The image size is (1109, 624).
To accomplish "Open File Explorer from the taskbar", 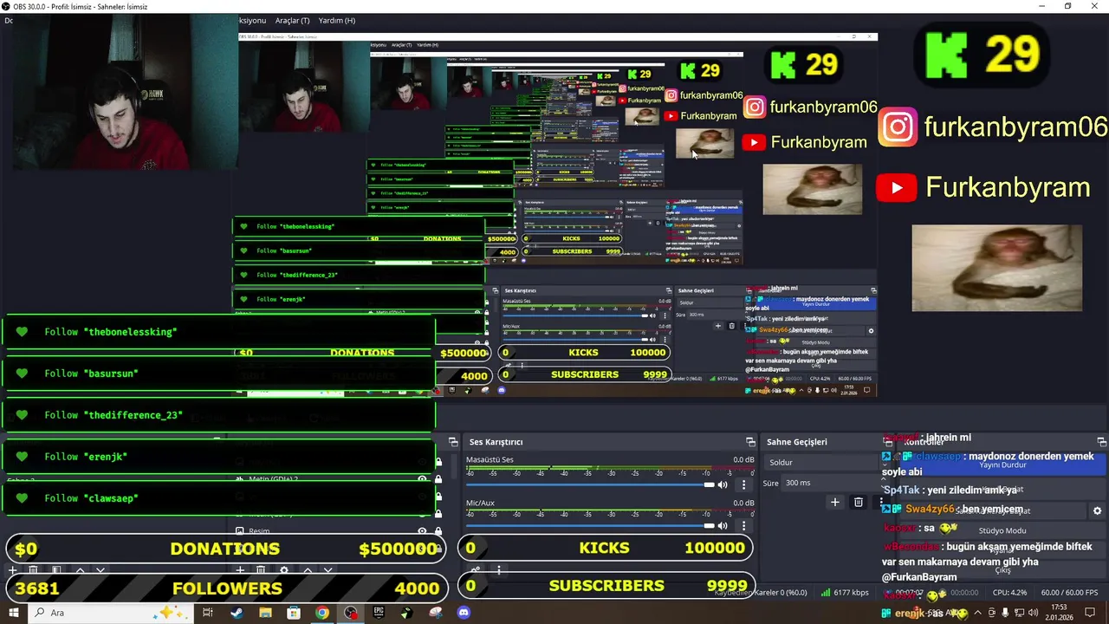I will click(265, 613).
